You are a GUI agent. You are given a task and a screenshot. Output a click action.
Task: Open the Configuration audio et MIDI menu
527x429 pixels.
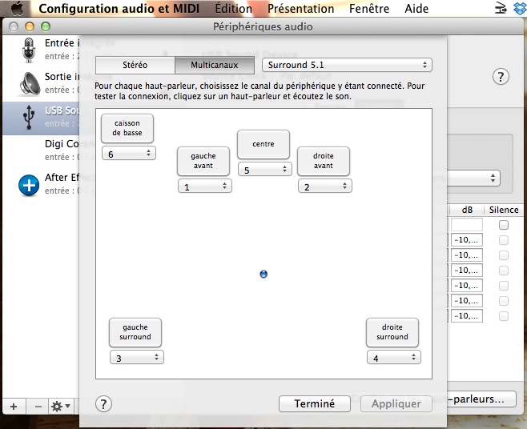point(119,8)
